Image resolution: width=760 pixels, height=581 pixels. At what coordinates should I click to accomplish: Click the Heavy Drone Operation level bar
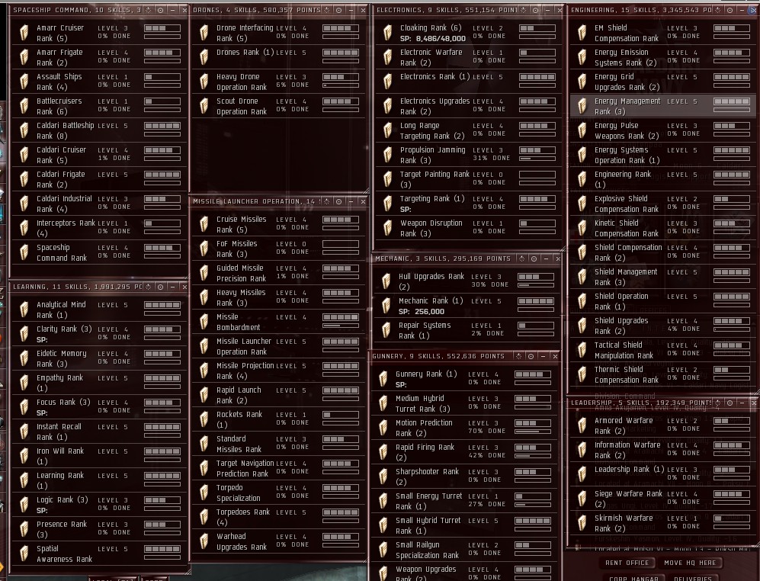341,77
